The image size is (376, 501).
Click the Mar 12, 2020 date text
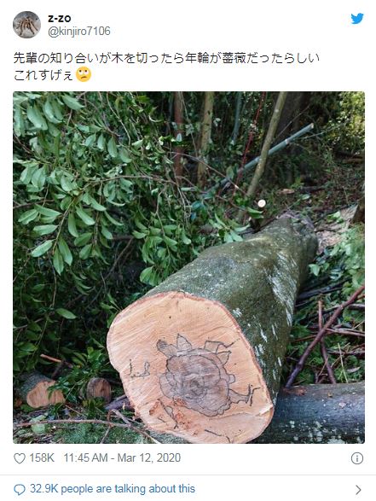pyautogui.click(x=149, y=457)
